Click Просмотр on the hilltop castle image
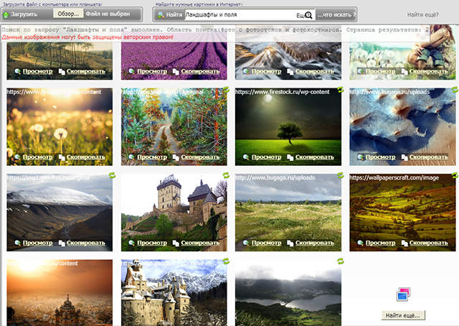The height and width of the screenshot is (326, 459). (152, 243)
